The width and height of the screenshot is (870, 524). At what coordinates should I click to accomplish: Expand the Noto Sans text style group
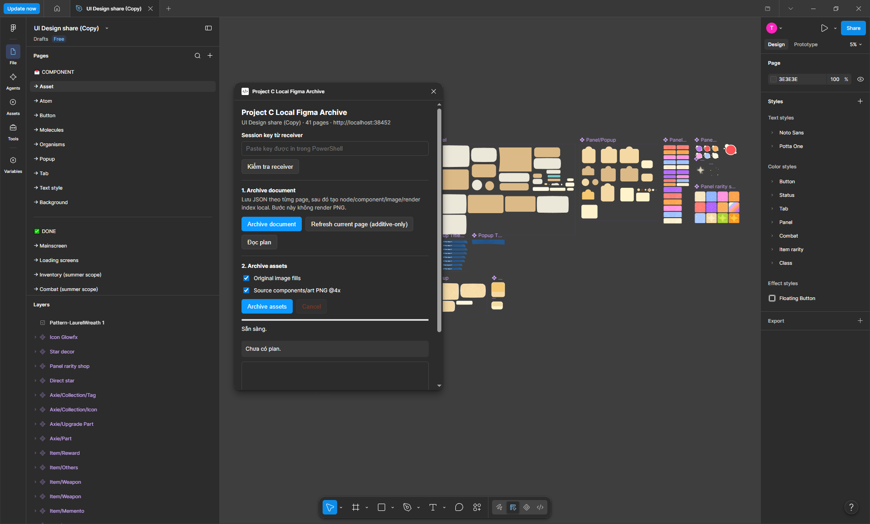772,133
